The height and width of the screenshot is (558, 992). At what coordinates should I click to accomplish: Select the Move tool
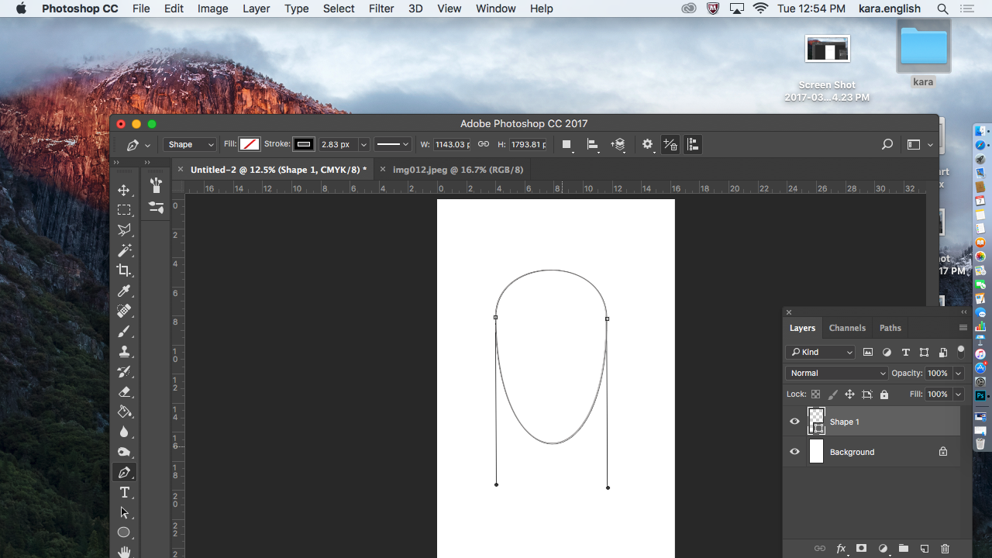[x=124, y=189]
